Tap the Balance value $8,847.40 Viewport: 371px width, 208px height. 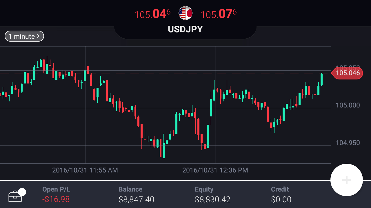(137, 199)
